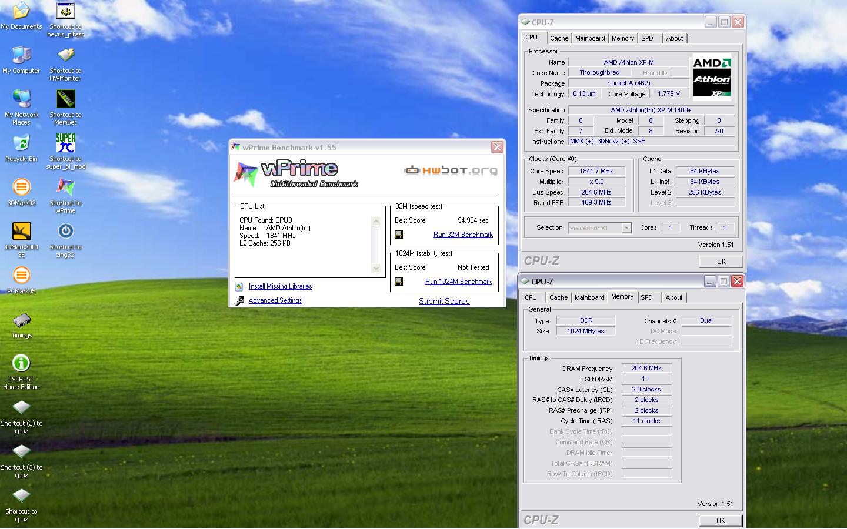This screenshot has width=847, height=529.
Task: Click the Advanced Settings wrench icon
Action: click(239, 301)
